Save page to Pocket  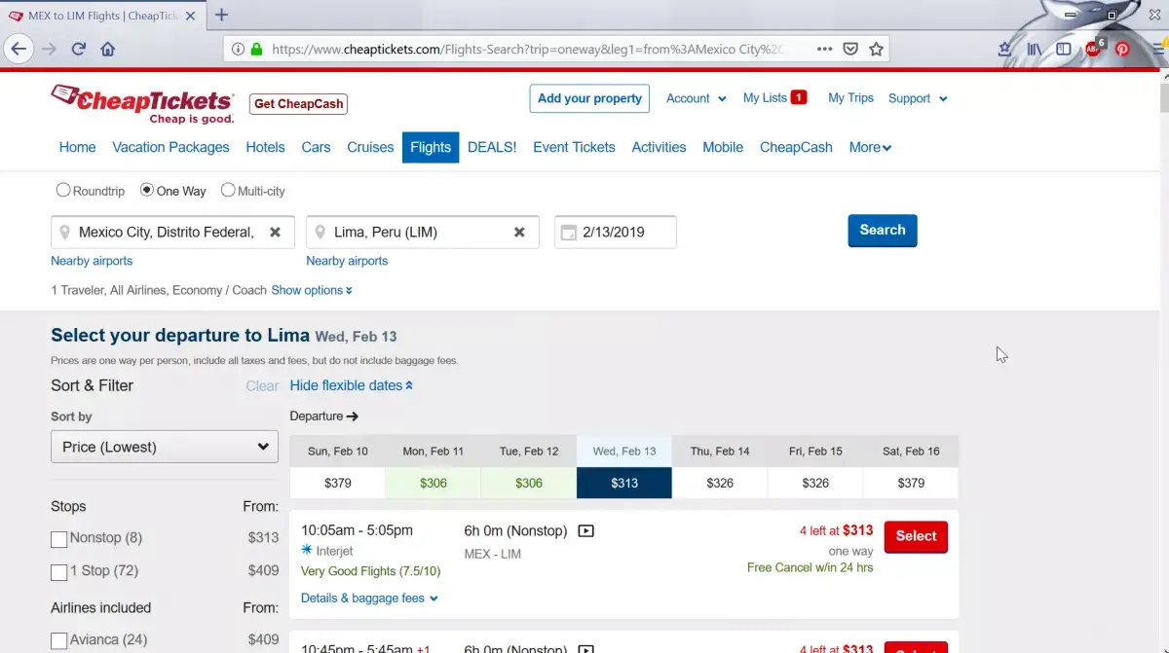[x=850, y=49]
